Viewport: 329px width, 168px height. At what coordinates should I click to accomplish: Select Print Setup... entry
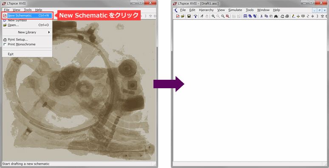pos(18,39)
